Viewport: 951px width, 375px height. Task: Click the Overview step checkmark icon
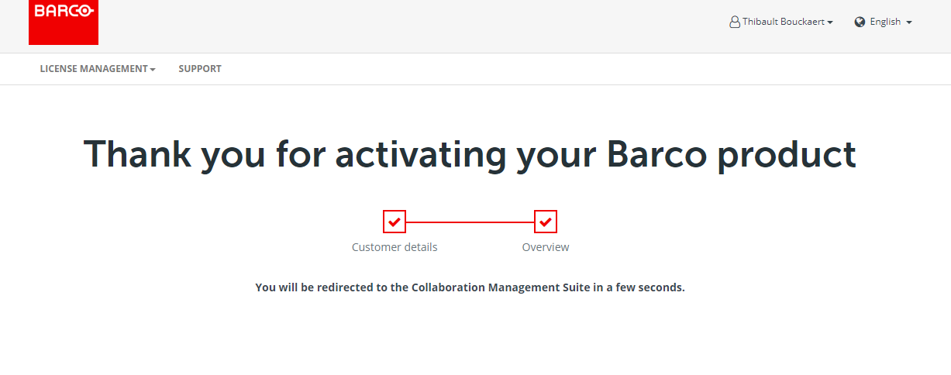(546, 222)
